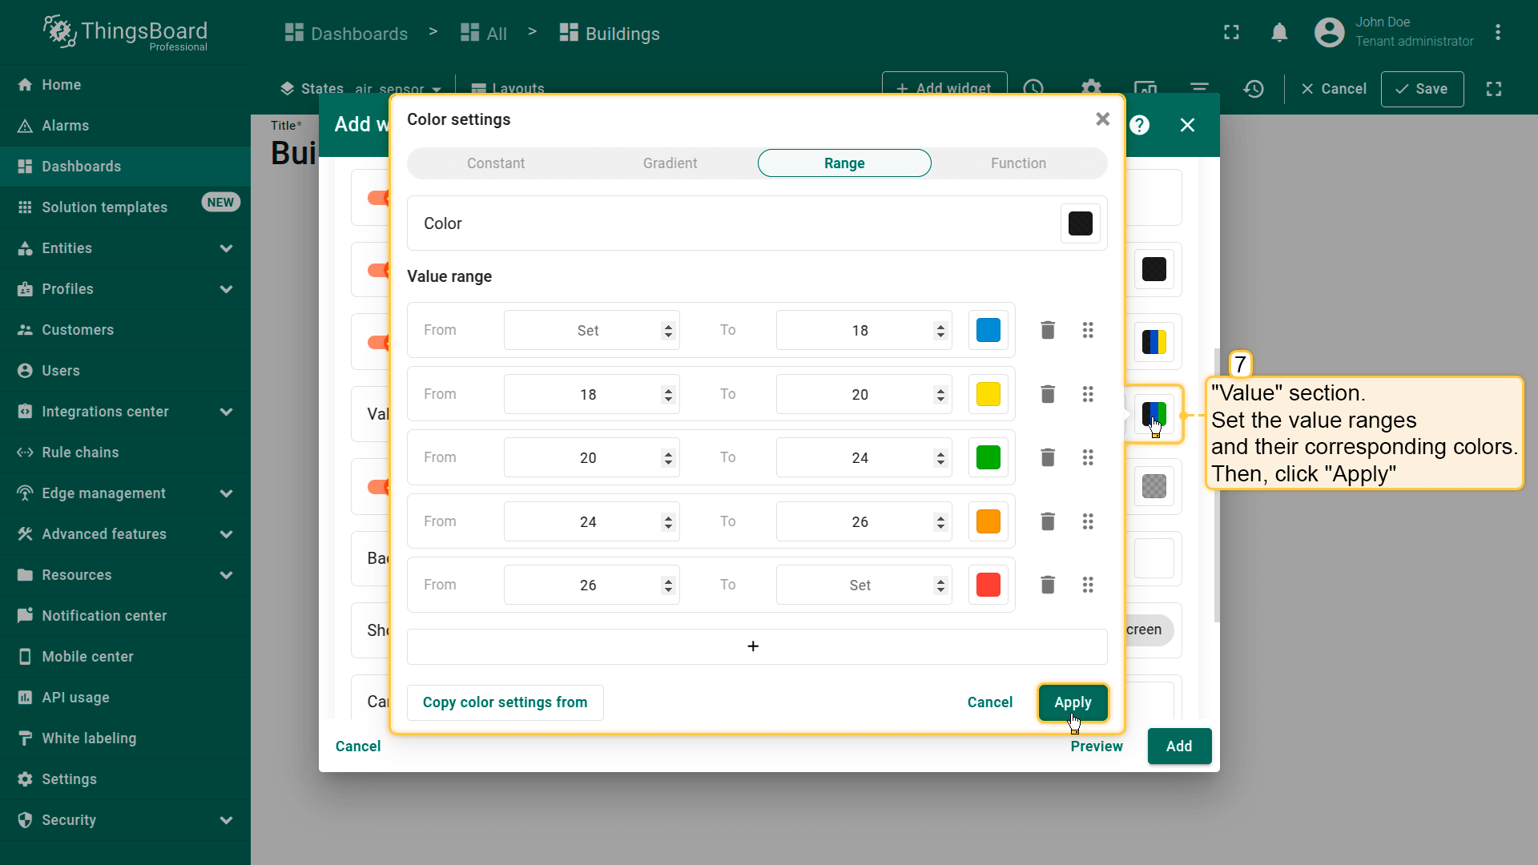Choose the Function color type
This screenshot has height=865, width=1538.
(1018, 163)
